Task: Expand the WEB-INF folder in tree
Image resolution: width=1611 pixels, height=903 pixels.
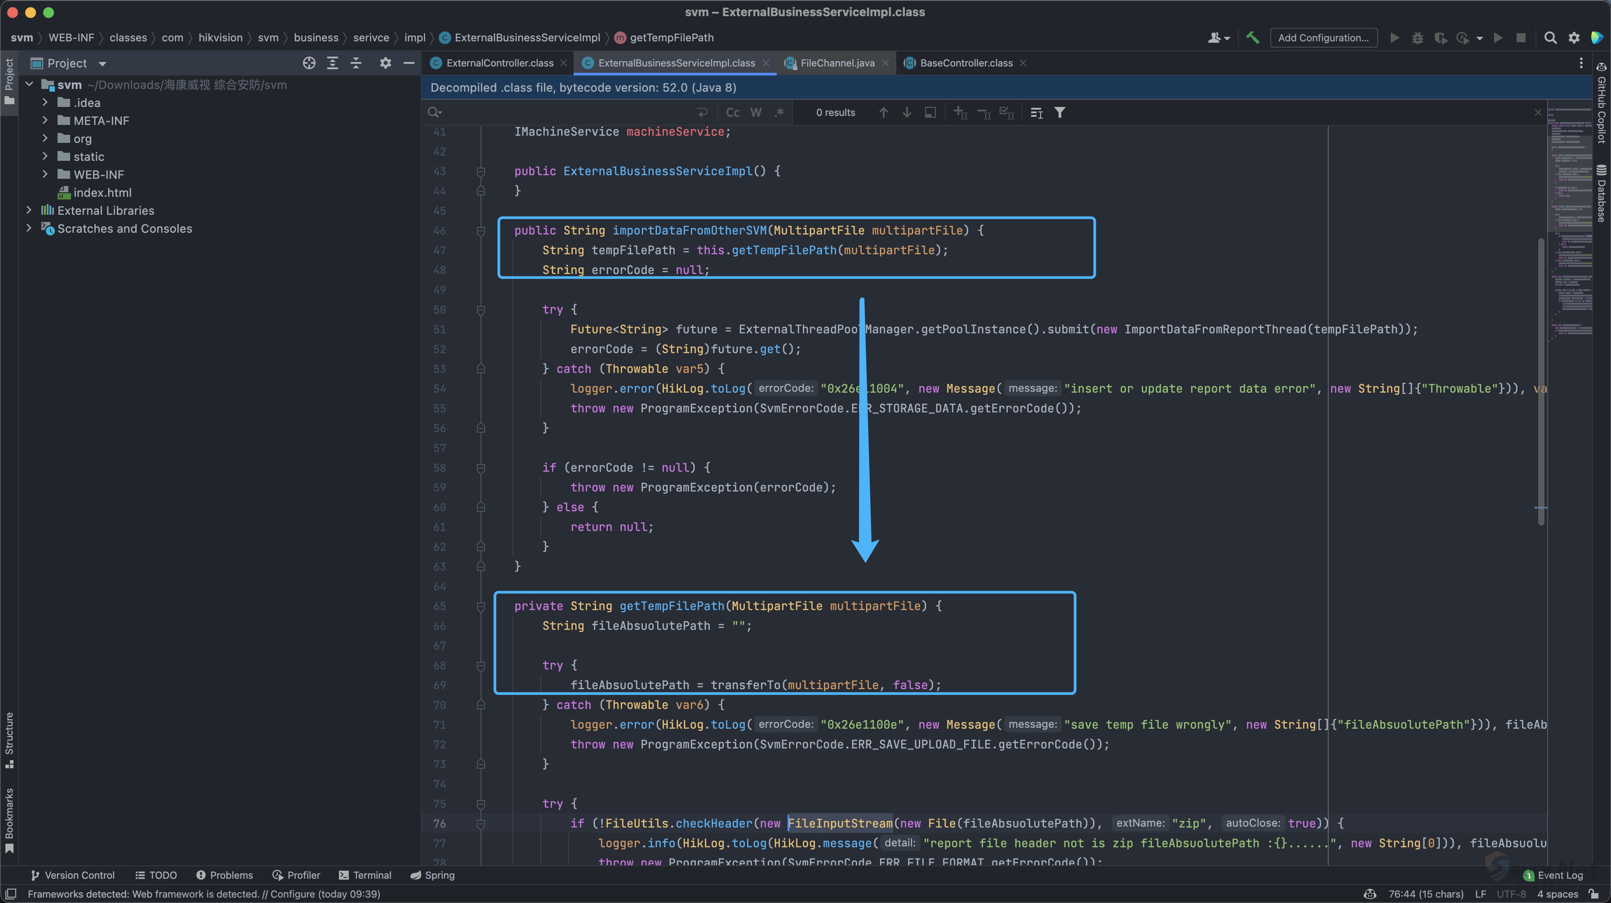Action: [45, 174]
